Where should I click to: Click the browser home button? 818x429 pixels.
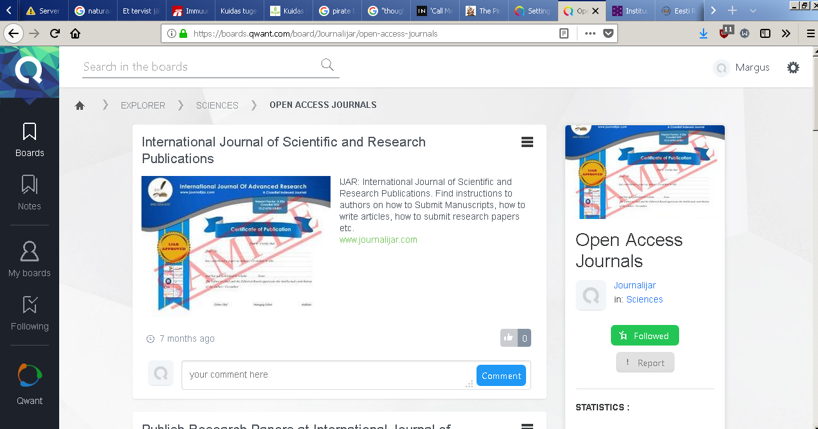75,33
